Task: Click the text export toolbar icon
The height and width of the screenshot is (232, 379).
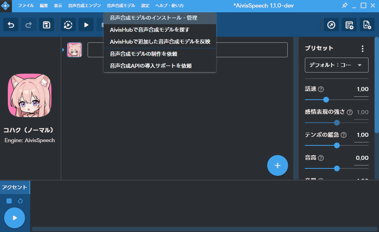Action: 349,25
